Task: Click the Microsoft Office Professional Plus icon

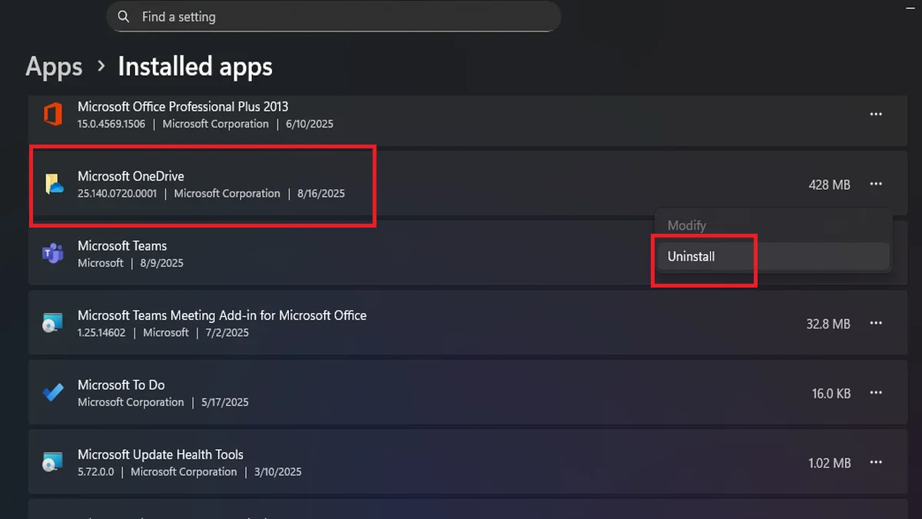Action: pyautogui.click(x=52, y=115)
